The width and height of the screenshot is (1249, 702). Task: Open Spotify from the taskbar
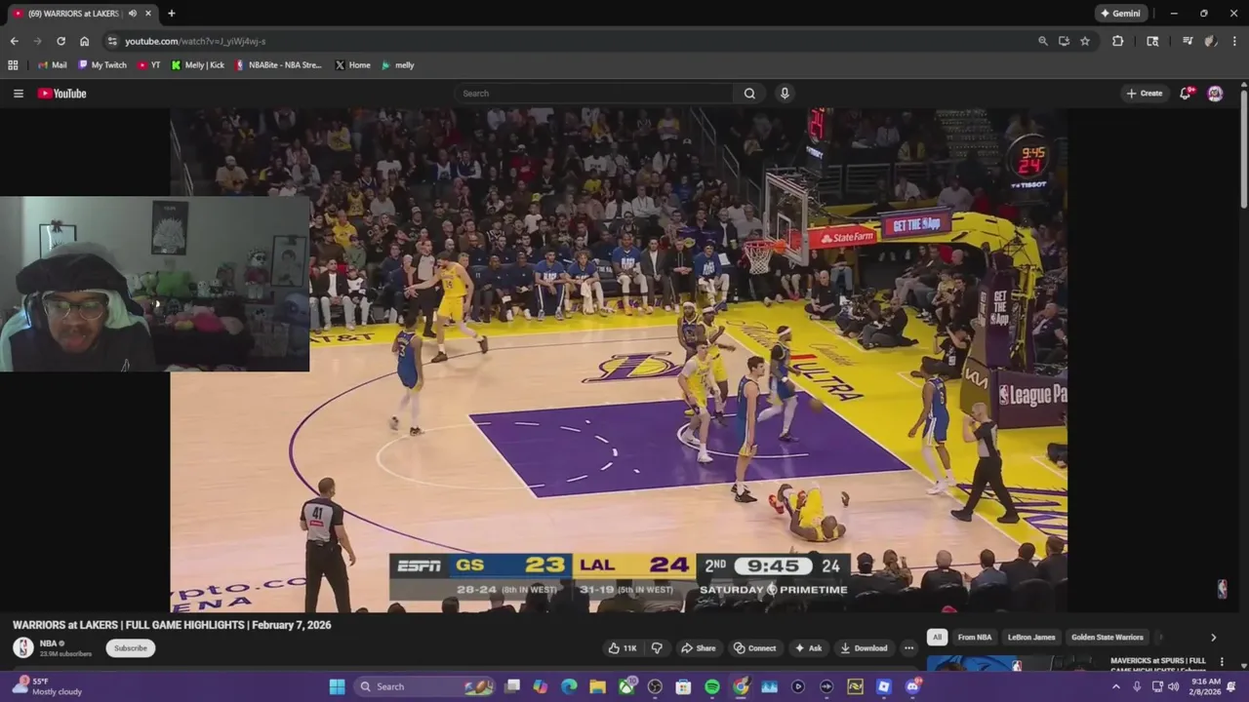[x=712, y=686]
